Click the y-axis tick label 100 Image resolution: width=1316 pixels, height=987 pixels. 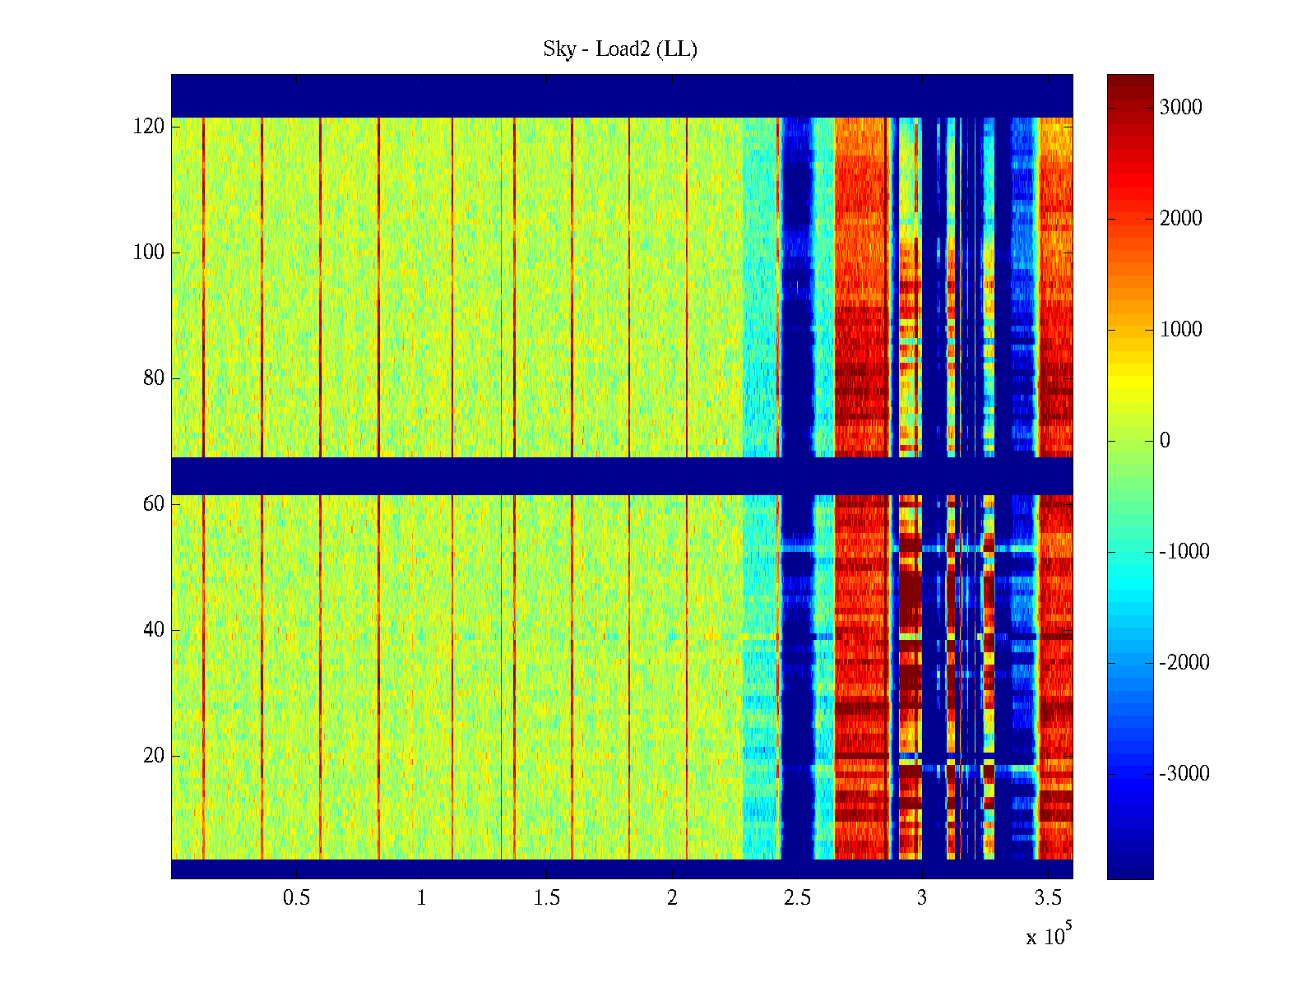click(x=149, y=253)
